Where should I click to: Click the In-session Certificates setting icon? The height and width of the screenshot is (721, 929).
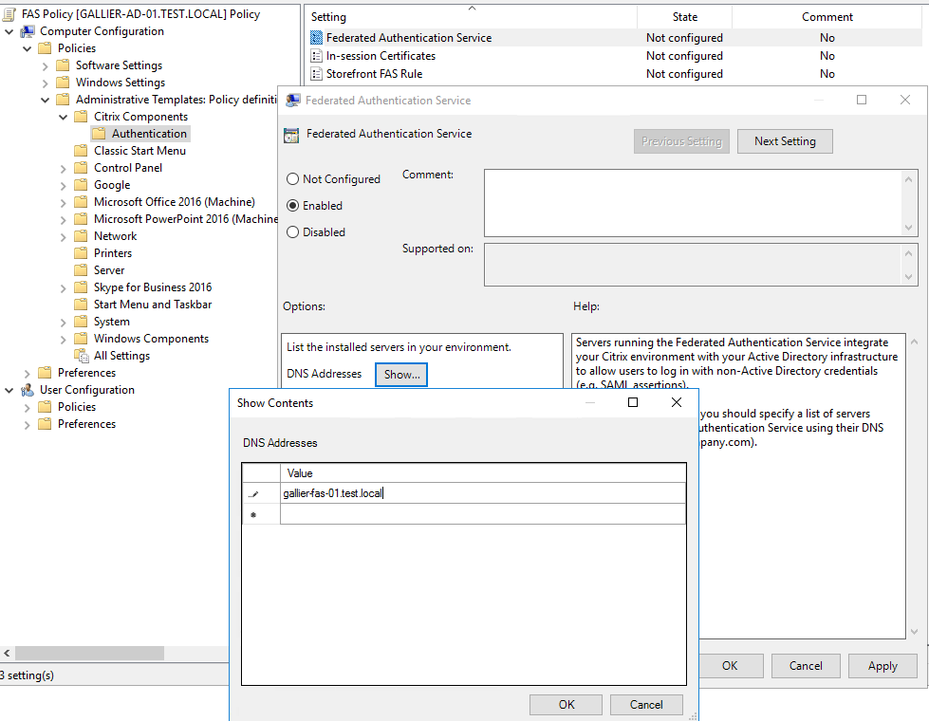click(x=316, y=56)
